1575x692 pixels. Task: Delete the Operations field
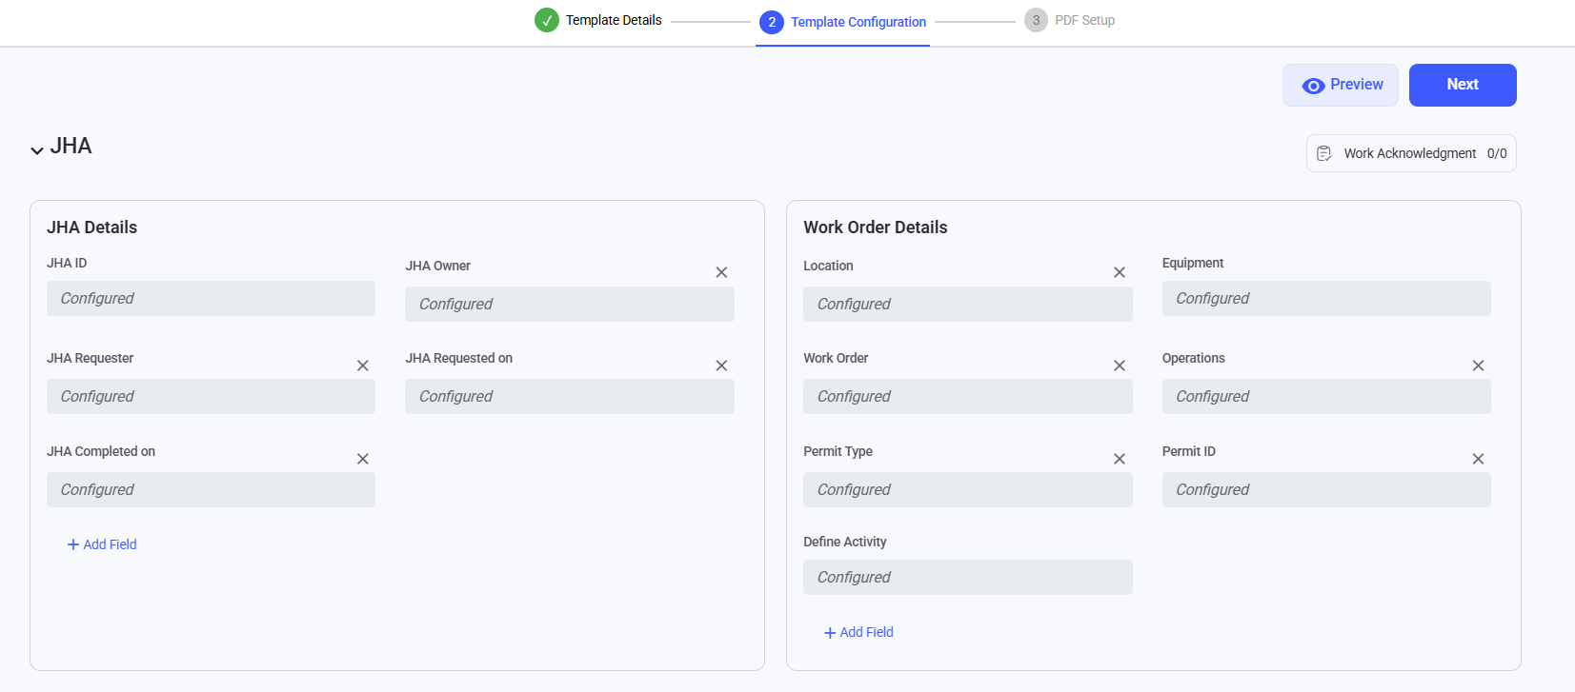click(x=1478, y=366)
